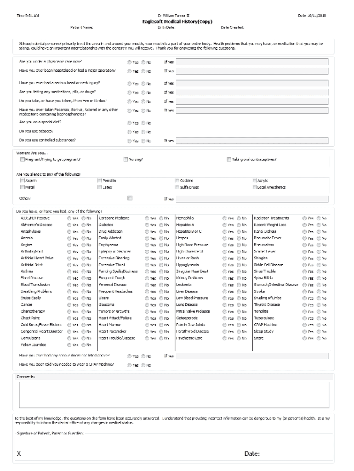
Task: Select Yes for wearing a CPAP Machine question
Action: click(x=129, y=365)
